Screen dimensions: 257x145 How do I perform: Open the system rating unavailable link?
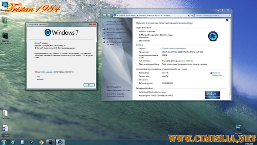tap(173, 48)
